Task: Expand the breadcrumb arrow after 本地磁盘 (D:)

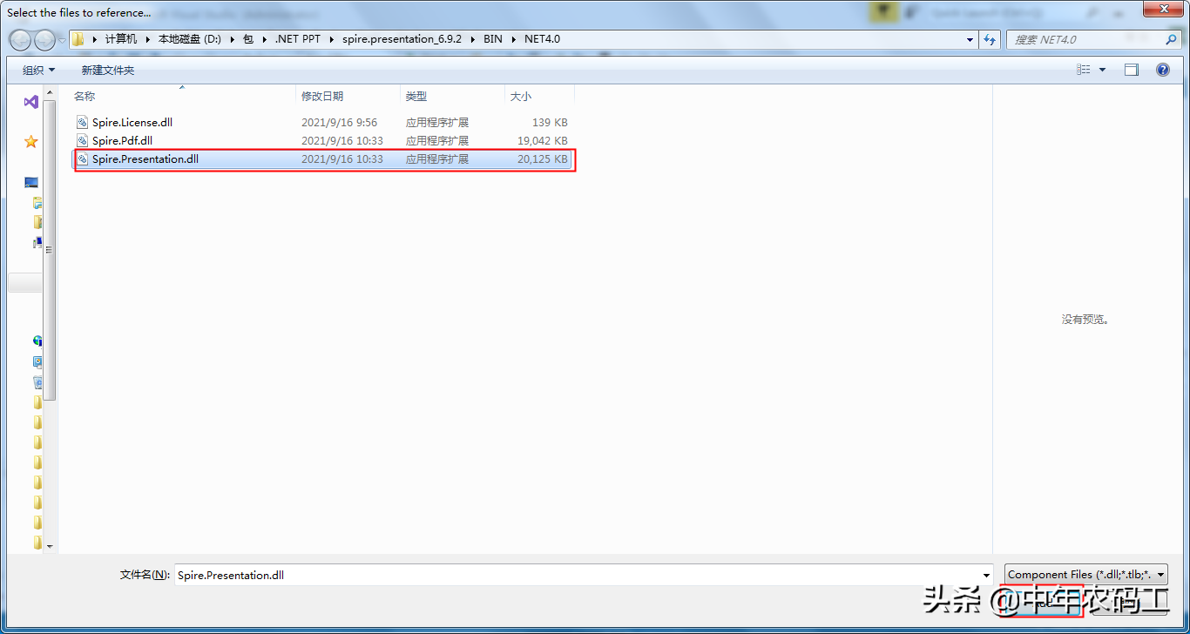Action: 231,39
